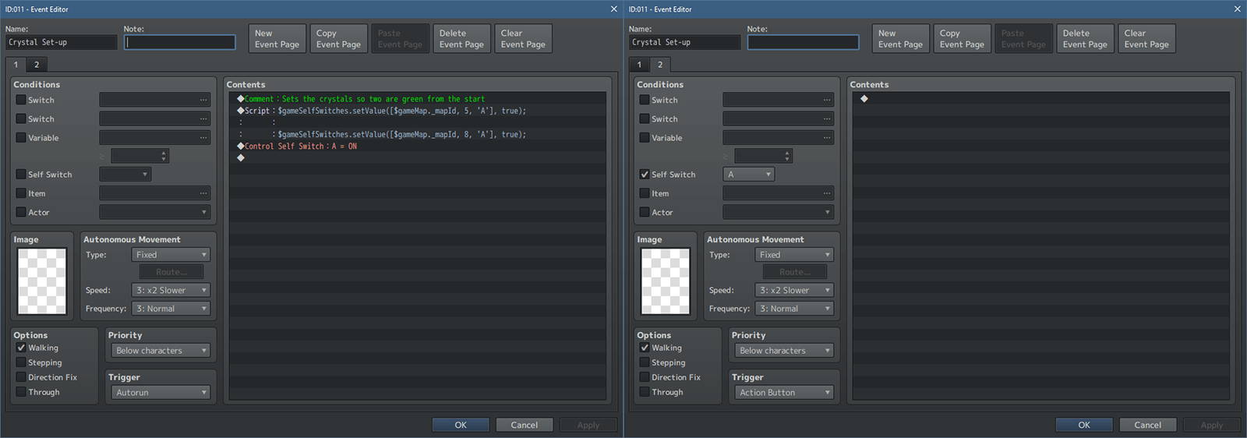
Task: Uncheck Walking option in left window
Action: click(x=21, y=348)
